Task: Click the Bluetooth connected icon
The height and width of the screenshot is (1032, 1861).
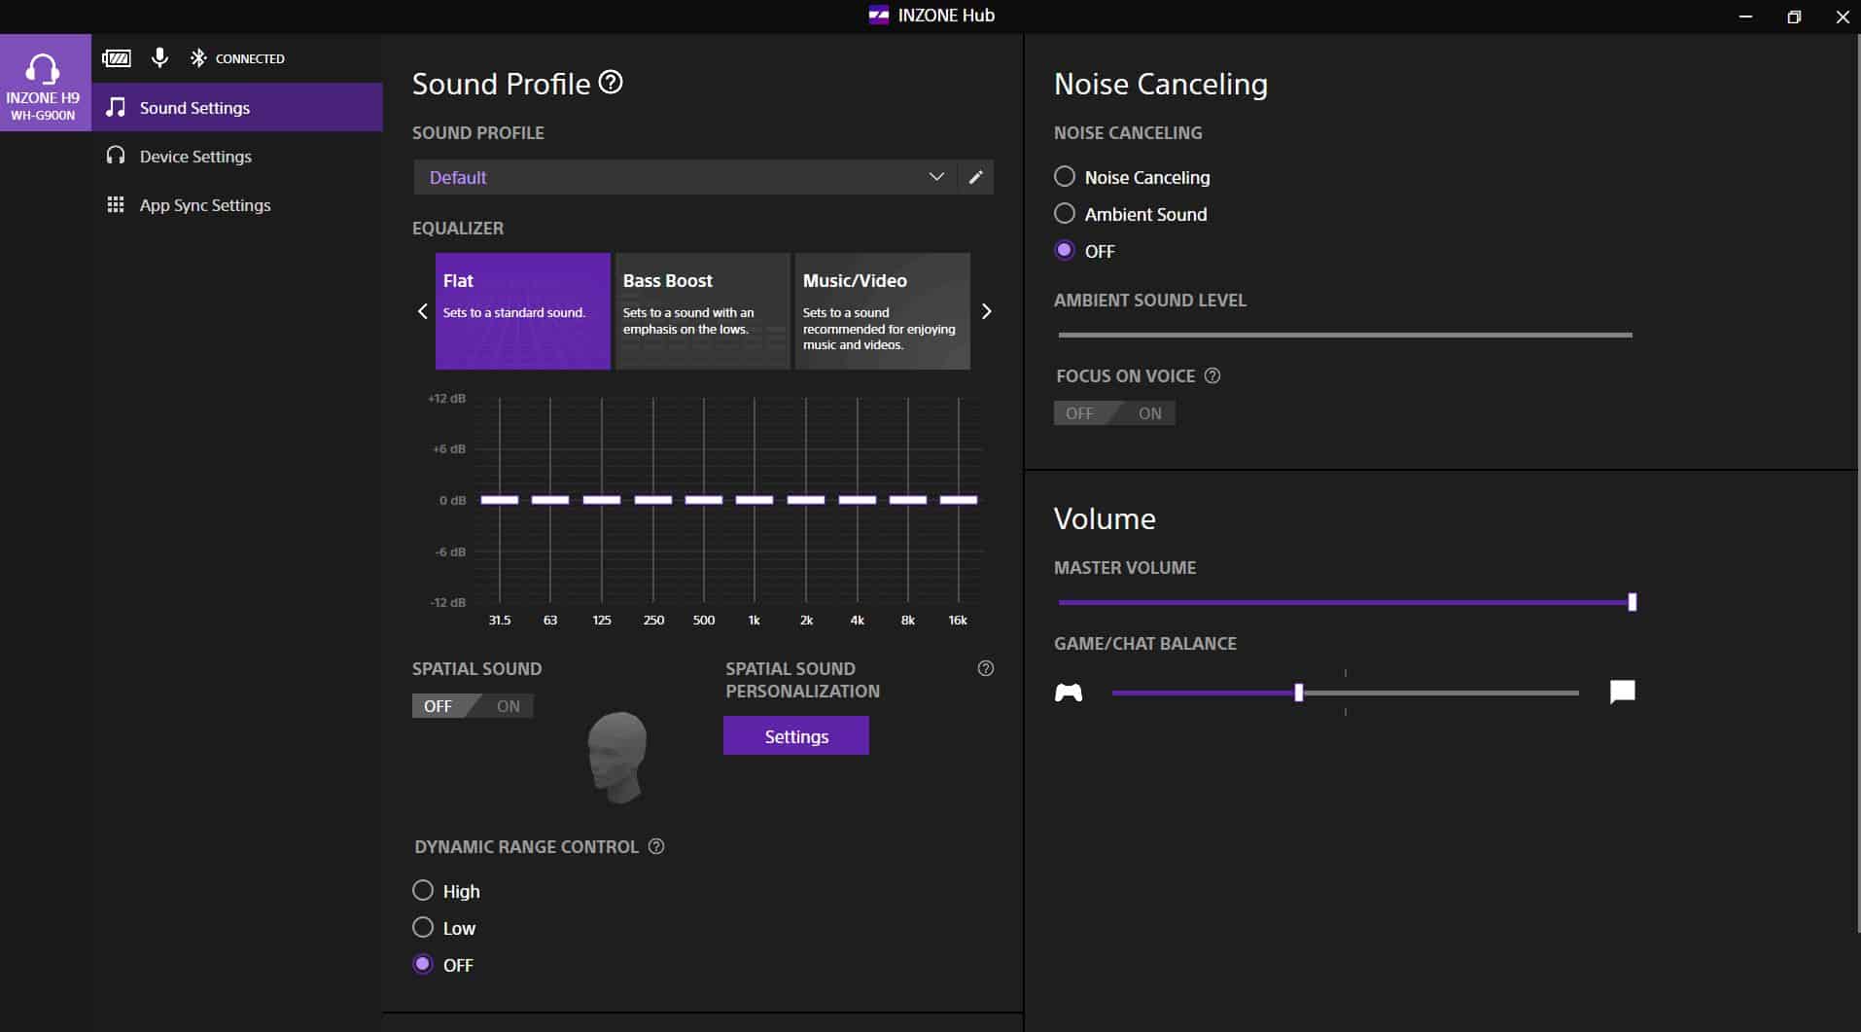Action: coord(198,58)
